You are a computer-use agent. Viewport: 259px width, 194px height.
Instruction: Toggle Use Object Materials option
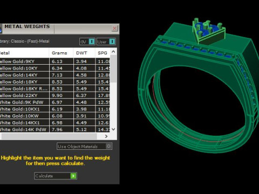[84, 146]
